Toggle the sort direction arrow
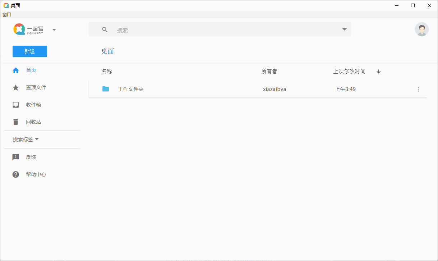The image size is (438, 261). [378, 72]
